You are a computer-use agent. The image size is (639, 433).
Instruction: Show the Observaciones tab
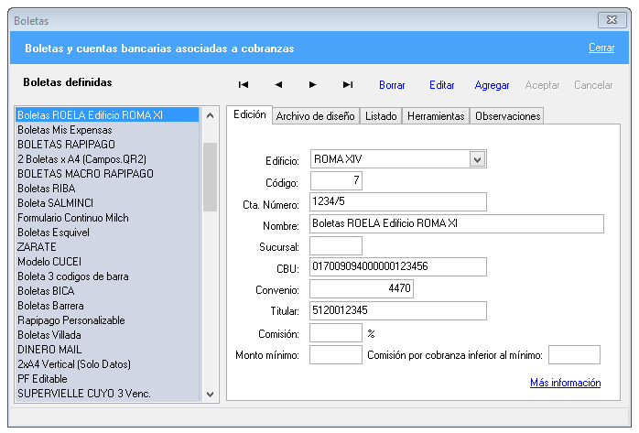tap(507, 116)
